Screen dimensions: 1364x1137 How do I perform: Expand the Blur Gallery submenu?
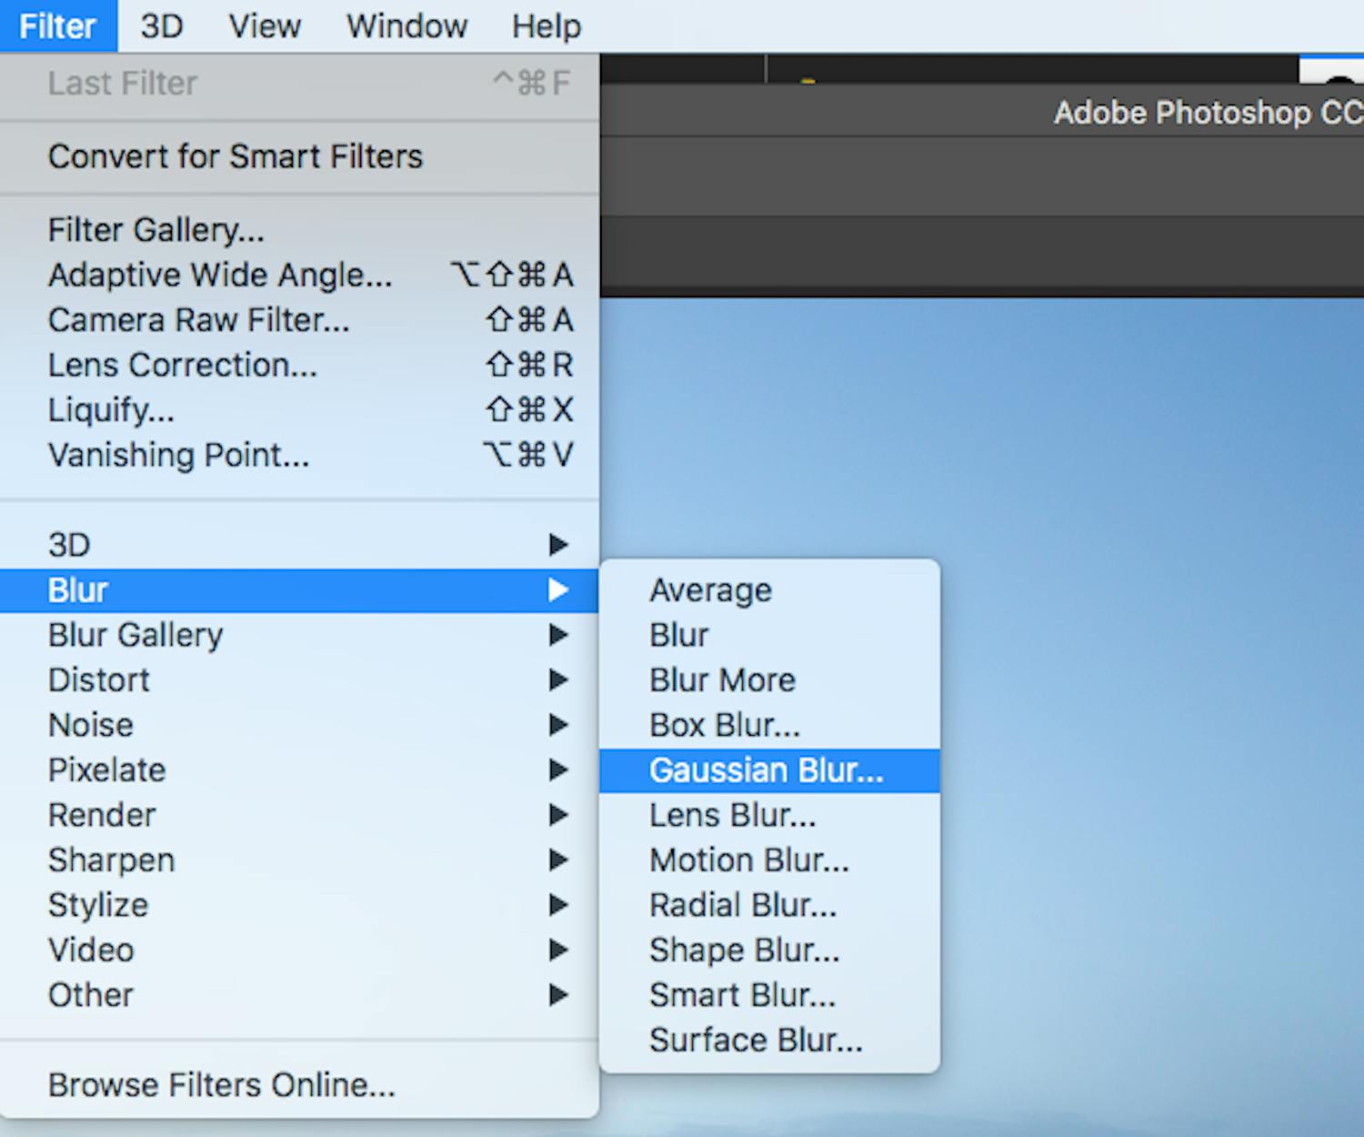[135, 635]
